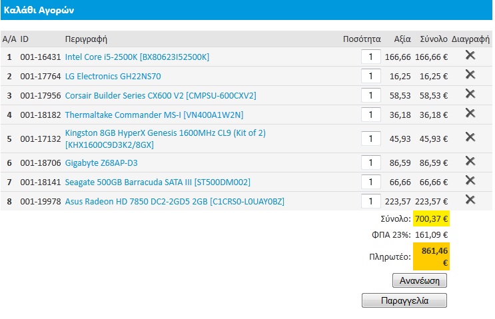Select the ID text 001-17764

pyautogui.click(x=41, y=77)
